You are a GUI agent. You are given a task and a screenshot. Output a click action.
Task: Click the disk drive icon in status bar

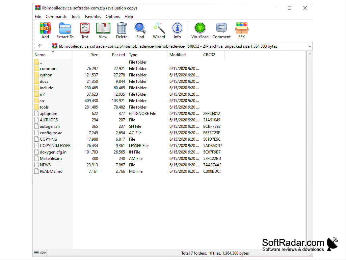coord(36,253)
